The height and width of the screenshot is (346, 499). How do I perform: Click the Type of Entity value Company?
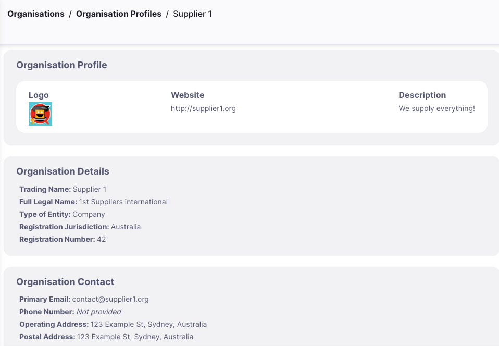point(89,214)
